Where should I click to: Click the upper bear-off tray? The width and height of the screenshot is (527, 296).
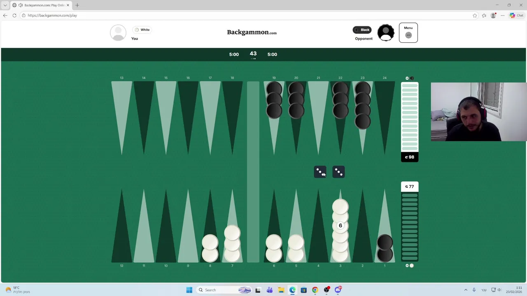coord(410,117)
